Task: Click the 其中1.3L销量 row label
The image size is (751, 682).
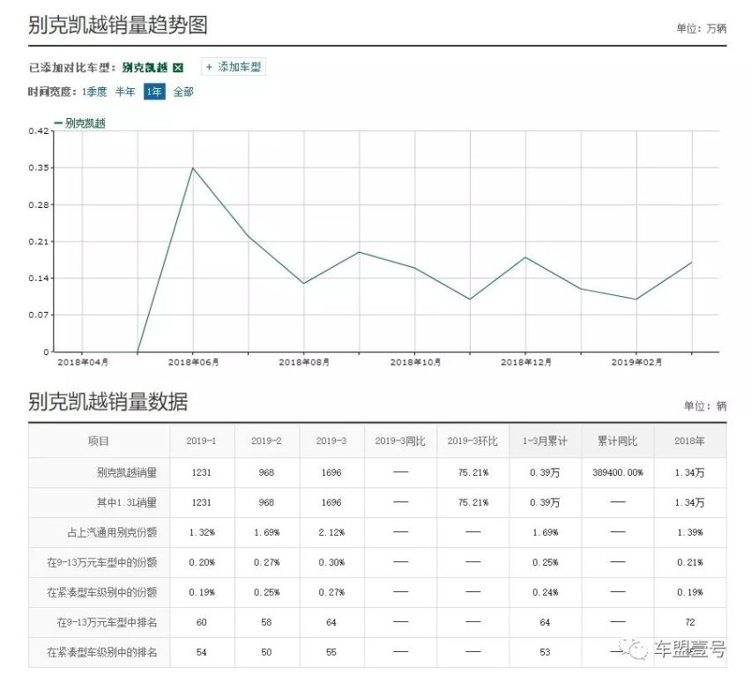Action: [127, 502]
